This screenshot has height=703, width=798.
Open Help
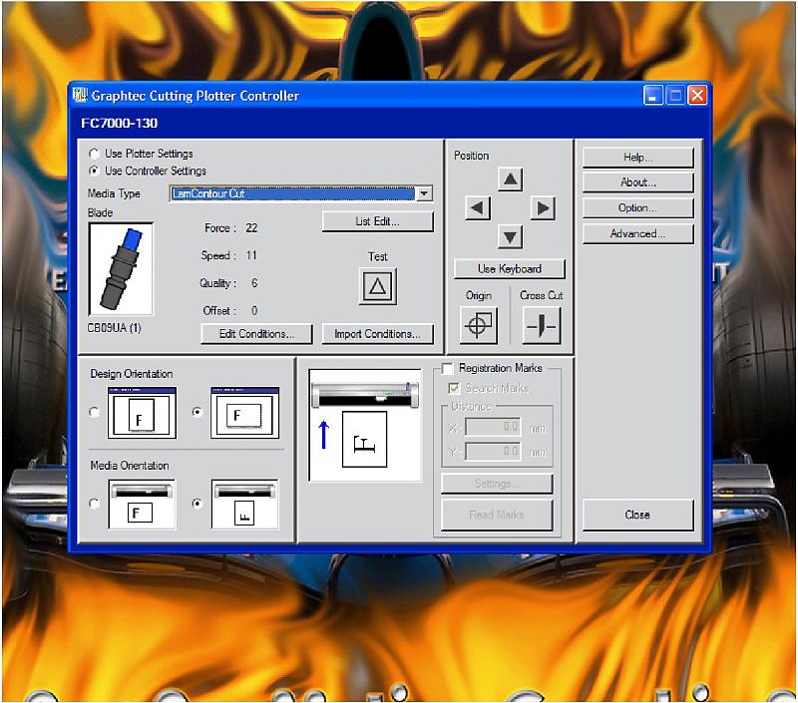(637, 158)
